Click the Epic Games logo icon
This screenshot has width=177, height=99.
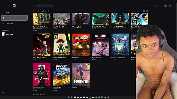(14, 6)
